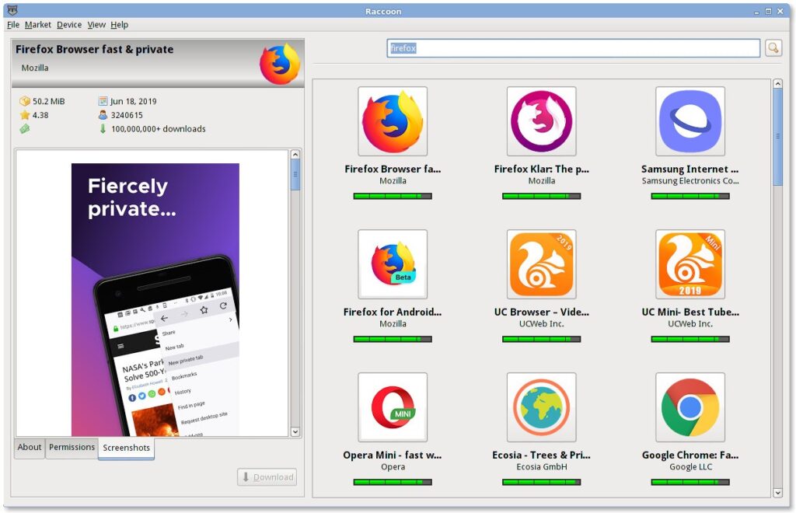796x513 pixels.
Task: Click the firefox search input field
Action: coord(573,48)
